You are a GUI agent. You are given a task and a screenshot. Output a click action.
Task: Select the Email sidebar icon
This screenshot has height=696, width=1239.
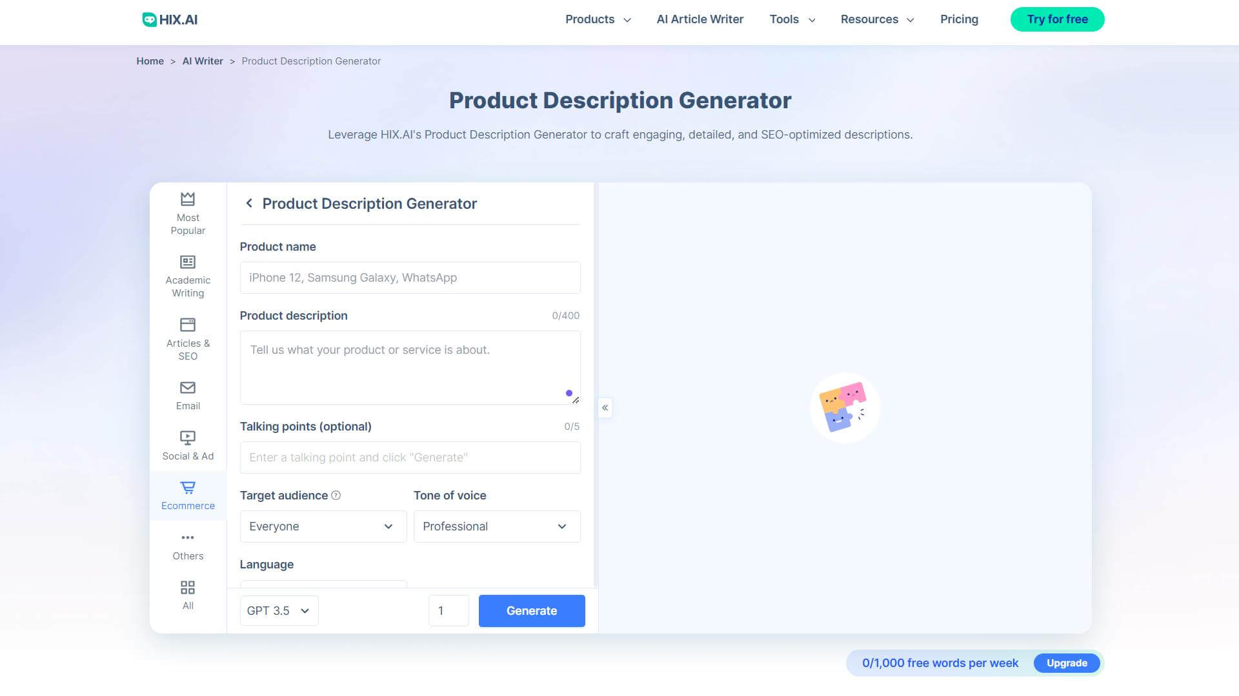click(187, 395)
